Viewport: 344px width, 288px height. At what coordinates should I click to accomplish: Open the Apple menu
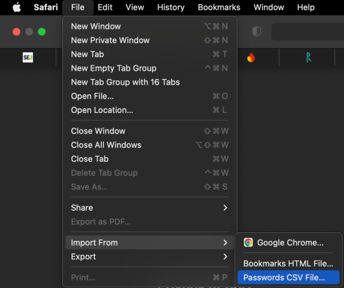(x=17, y=7)
